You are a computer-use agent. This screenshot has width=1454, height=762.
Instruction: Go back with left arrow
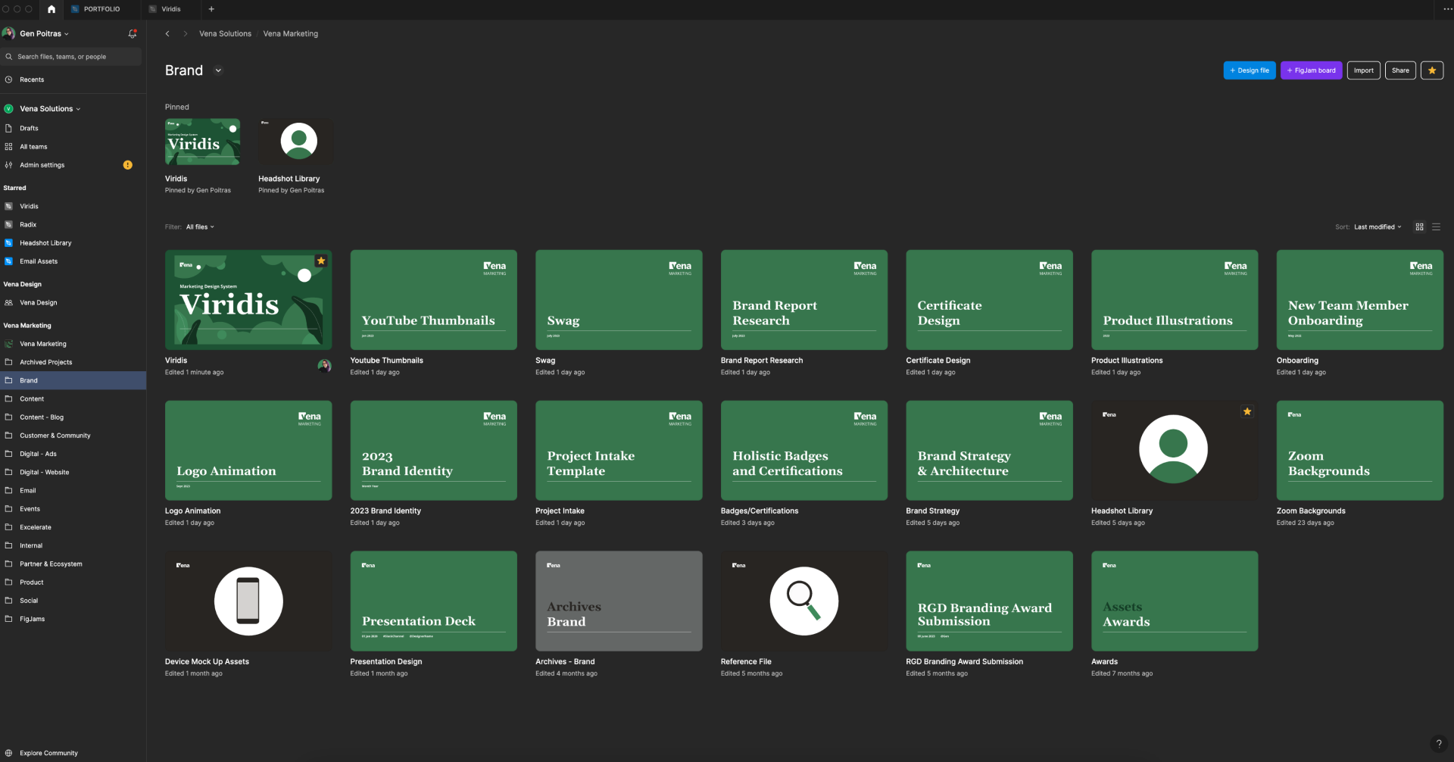tap(167, 33)
